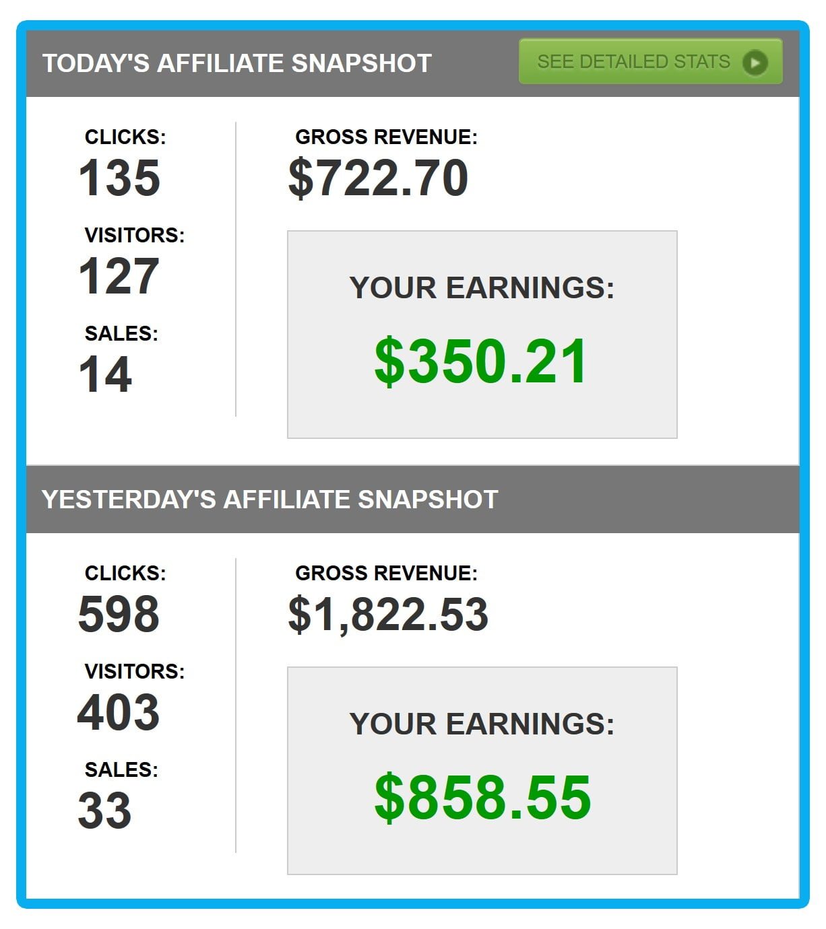Click yesterday's sales count 33

(104, 811)
